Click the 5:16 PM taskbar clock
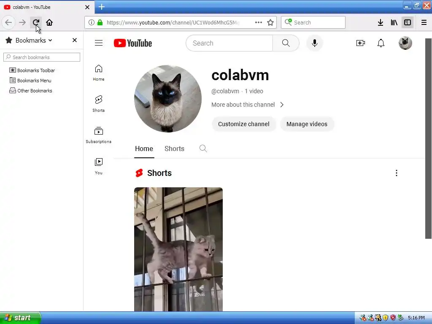The width and height of the screenshot is (432, 324). [x=416, y=318]
